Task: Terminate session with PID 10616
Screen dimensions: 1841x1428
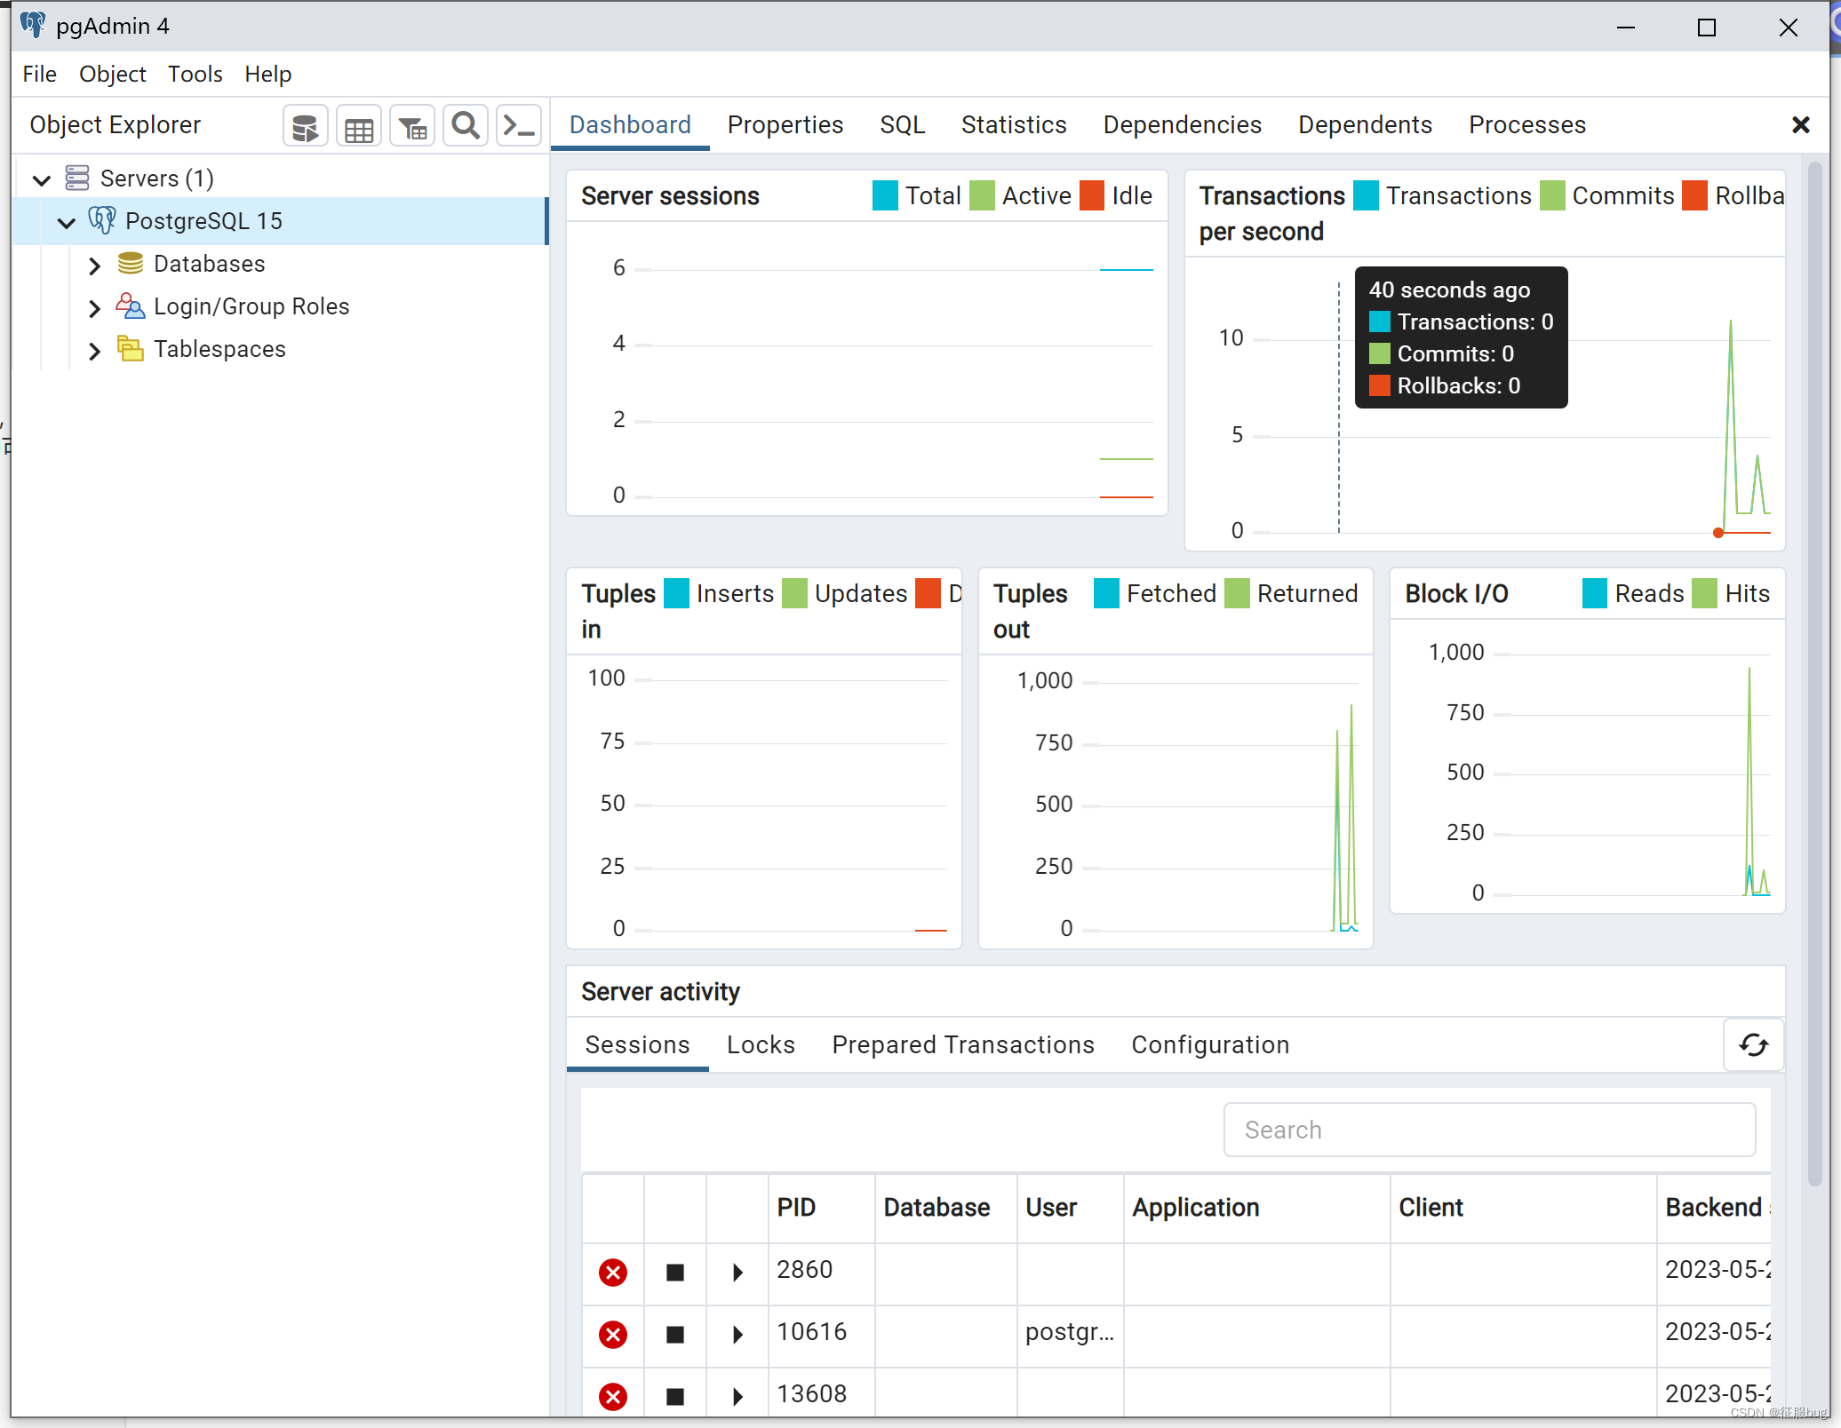Action: point(613,1335)
